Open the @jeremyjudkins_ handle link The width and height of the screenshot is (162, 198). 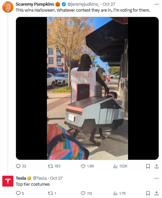pyautogui.click(x=83, y=4)
